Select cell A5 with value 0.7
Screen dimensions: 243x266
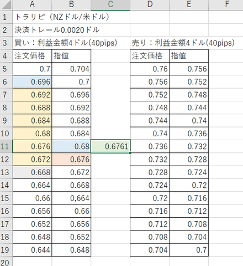(x=32, y=69)
